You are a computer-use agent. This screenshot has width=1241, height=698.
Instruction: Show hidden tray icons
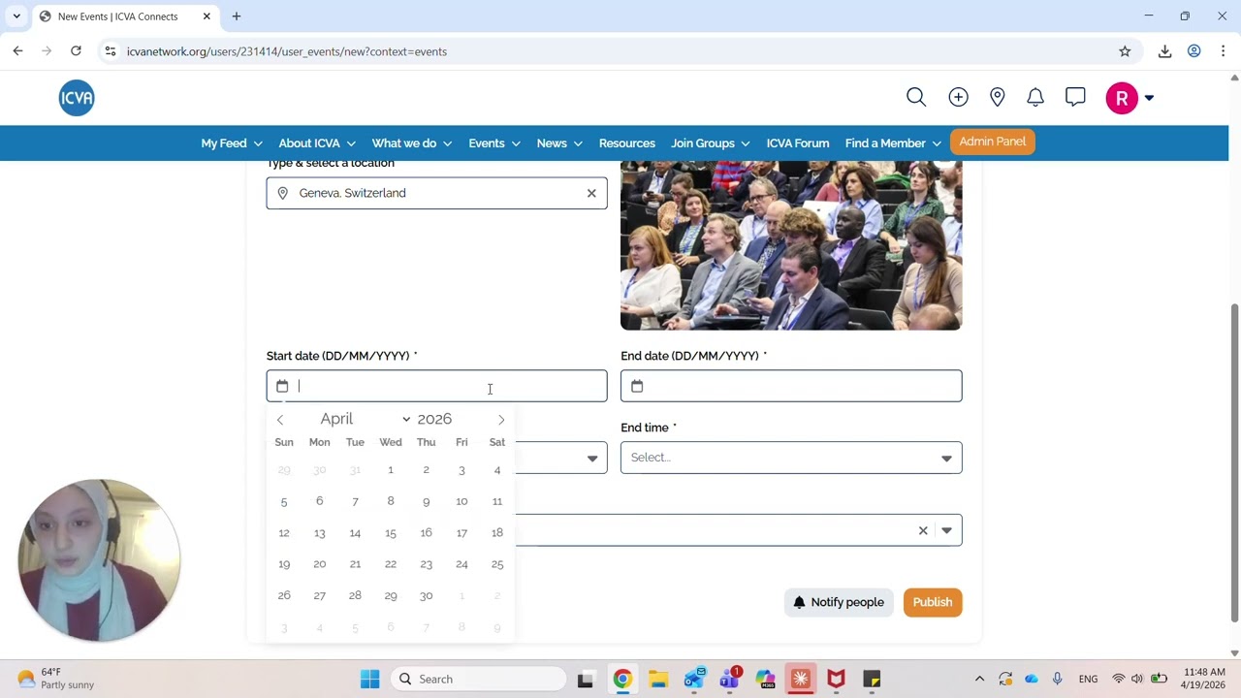pos(979,679)
